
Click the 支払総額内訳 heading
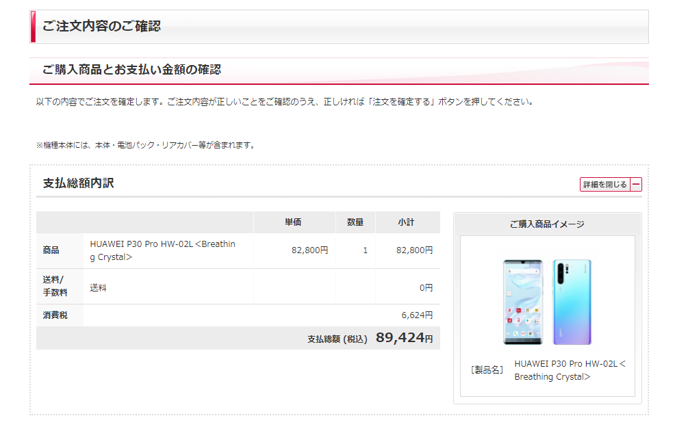[x=78, y=183]
